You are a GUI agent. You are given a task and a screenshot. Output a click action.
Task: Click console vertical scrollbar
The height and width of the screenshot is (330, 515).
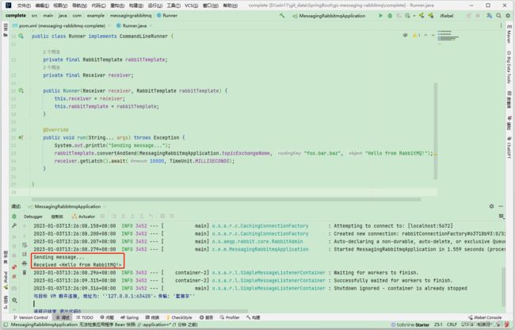503,286
